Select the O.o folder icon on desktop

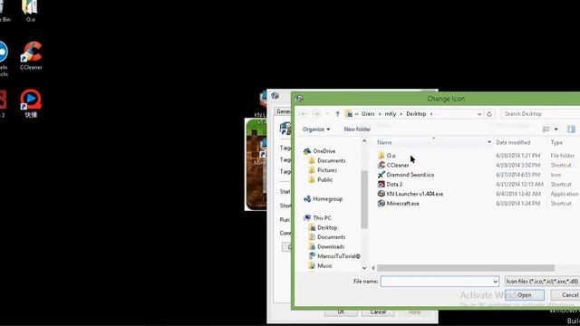[30, 6]
